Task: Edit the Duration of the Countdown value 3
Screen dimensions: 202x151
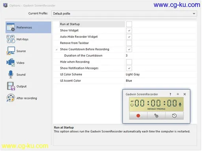Action: 127,56
